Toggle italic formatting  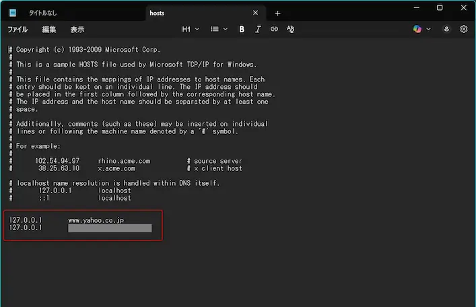point(258,30)
